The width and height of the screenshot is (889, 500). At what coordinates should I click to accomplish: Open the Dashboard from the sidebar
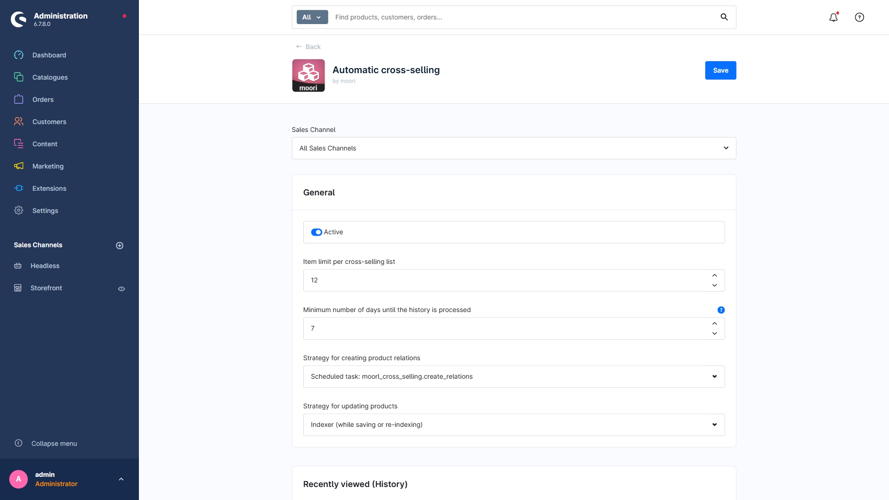click(x=49, y=55)
